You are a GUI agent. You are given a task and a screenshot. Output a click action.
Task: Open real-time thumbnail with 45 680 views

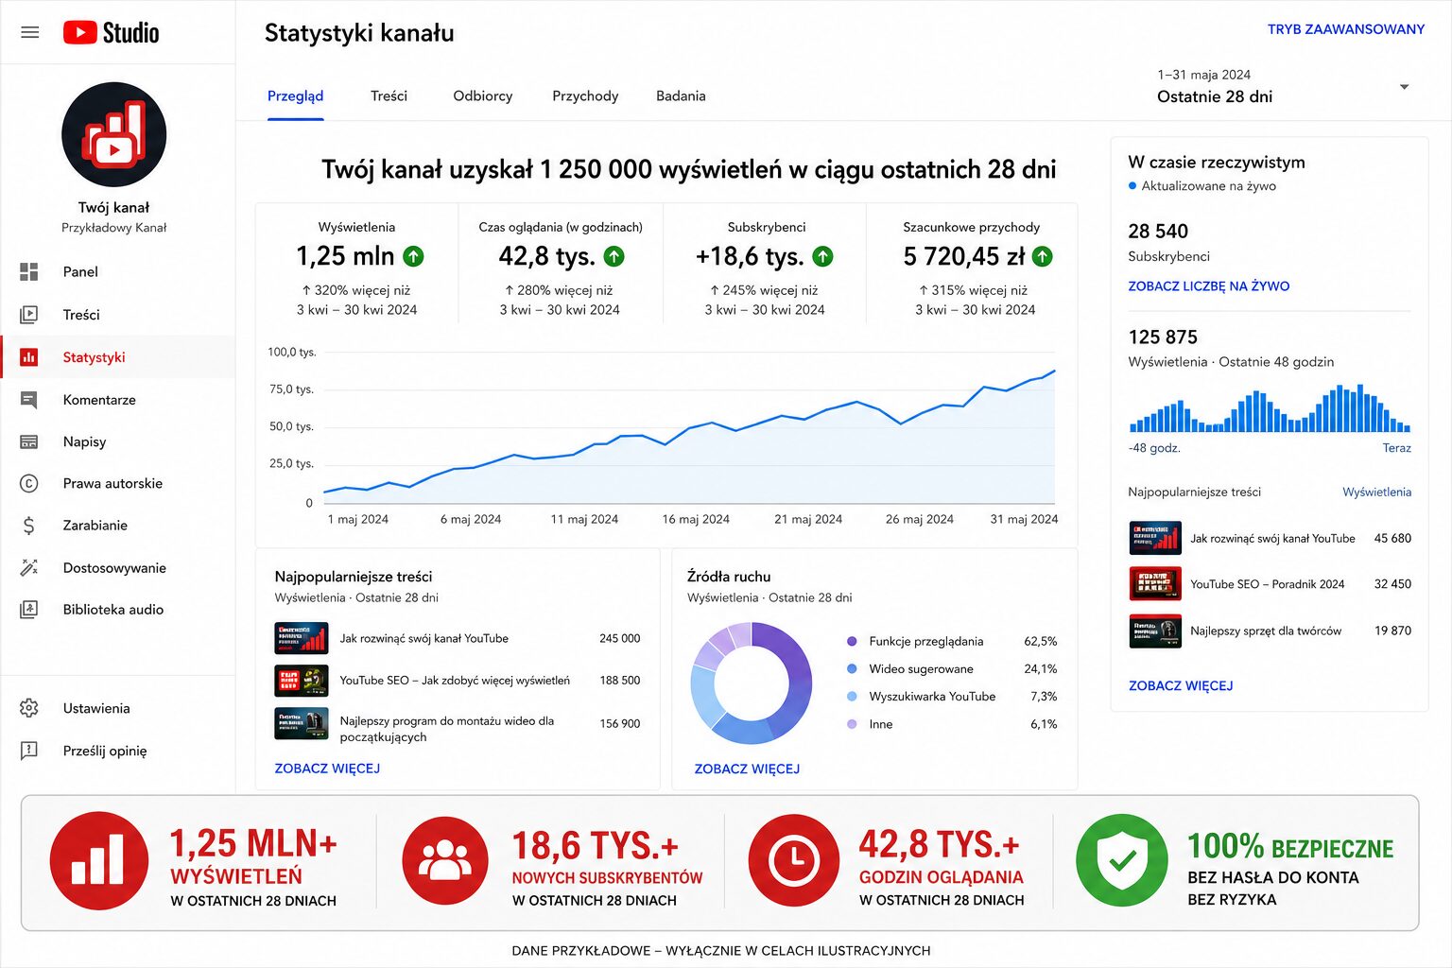[x=1155, y=538]
